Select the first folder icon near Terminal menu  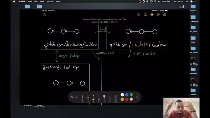(x=28, y=7)
